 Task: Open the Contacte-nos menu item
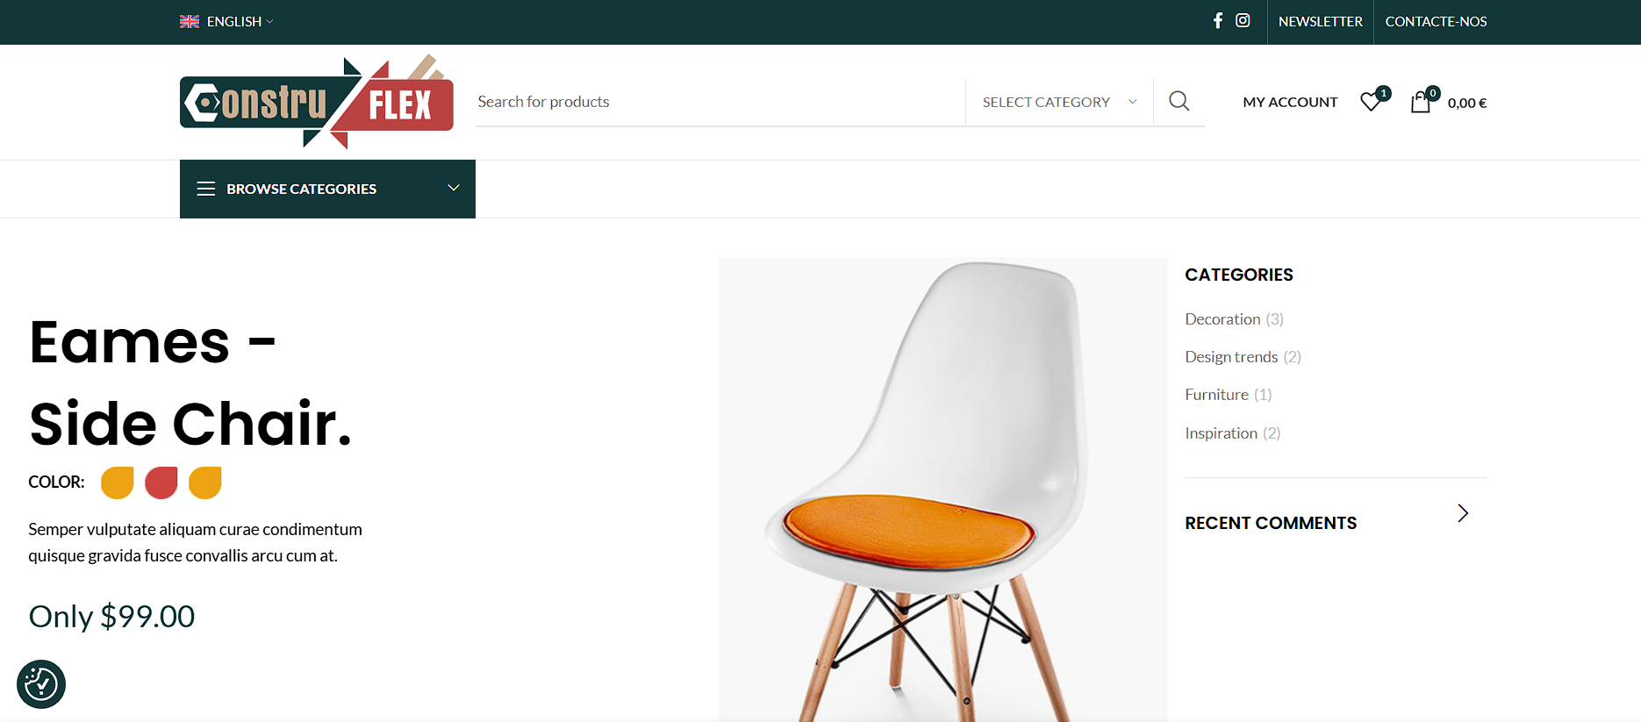[x=1436, y=21]
